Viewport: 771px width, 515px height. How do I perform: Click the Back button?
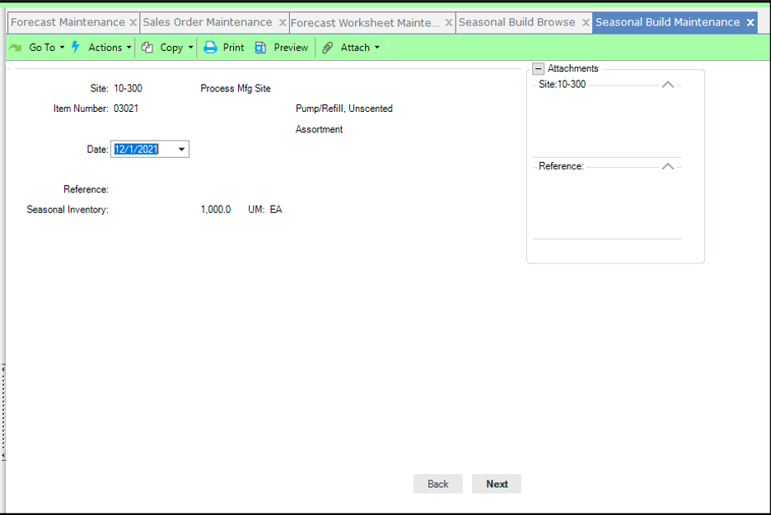(x=437, y=484)
